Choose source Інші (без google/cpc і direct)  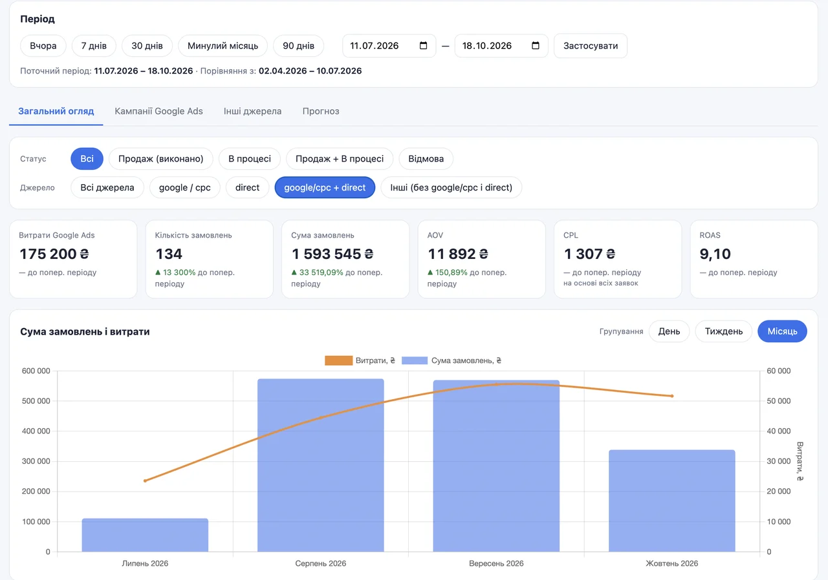(451, 187)
